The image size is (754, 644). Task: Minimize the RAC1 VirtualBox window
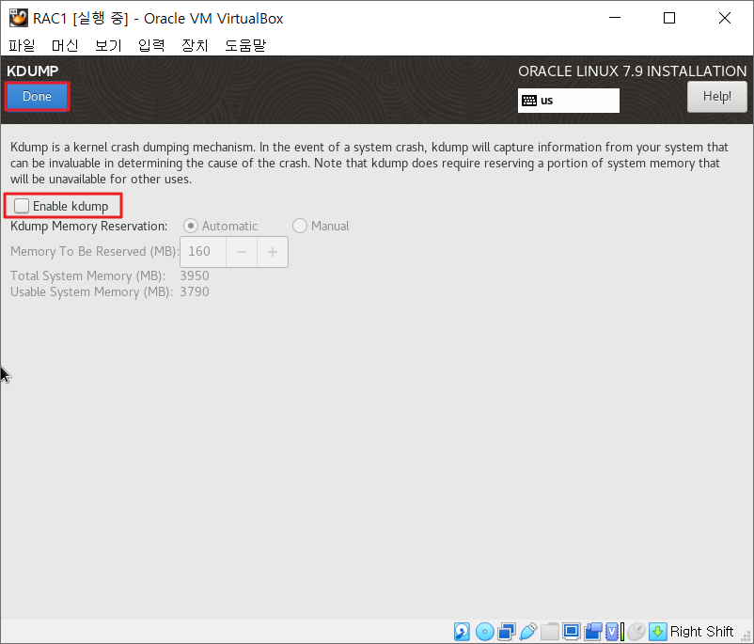tap(615, 18)
